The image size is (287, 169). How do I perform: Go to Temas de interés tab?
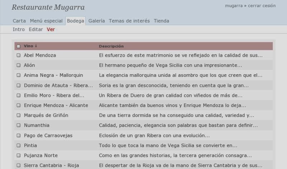point(129,21)
